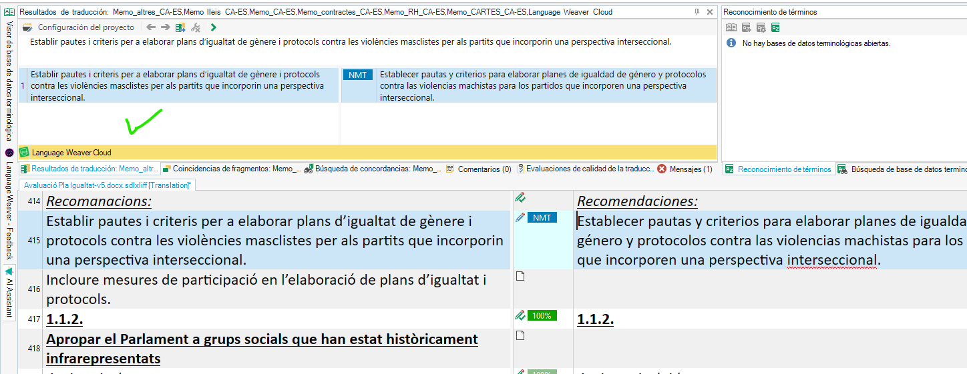Click segment 417 confirmed status icon
Screen dimensions: 967x374
(520, 315)
